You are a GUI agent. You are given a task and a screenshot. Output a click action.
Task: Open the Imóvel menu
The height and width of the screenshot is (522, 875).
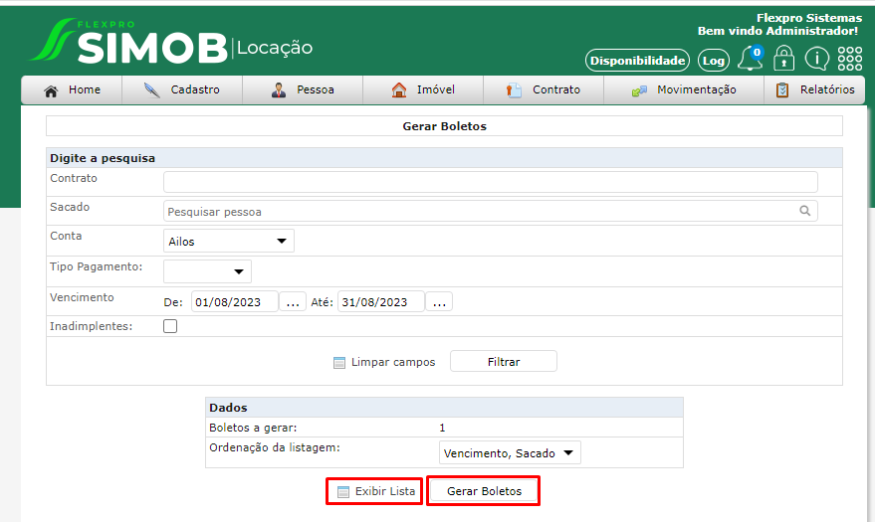click(x=423, y=89)
